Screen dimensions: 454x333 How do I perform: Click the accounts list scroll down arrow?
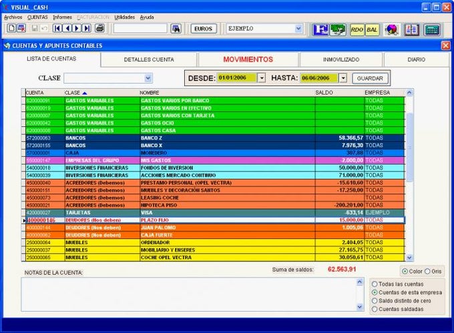409,257
